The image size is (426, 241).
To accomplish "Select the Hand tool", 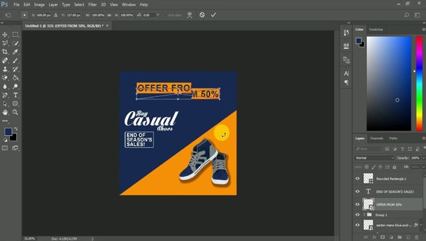I will 5,112.
